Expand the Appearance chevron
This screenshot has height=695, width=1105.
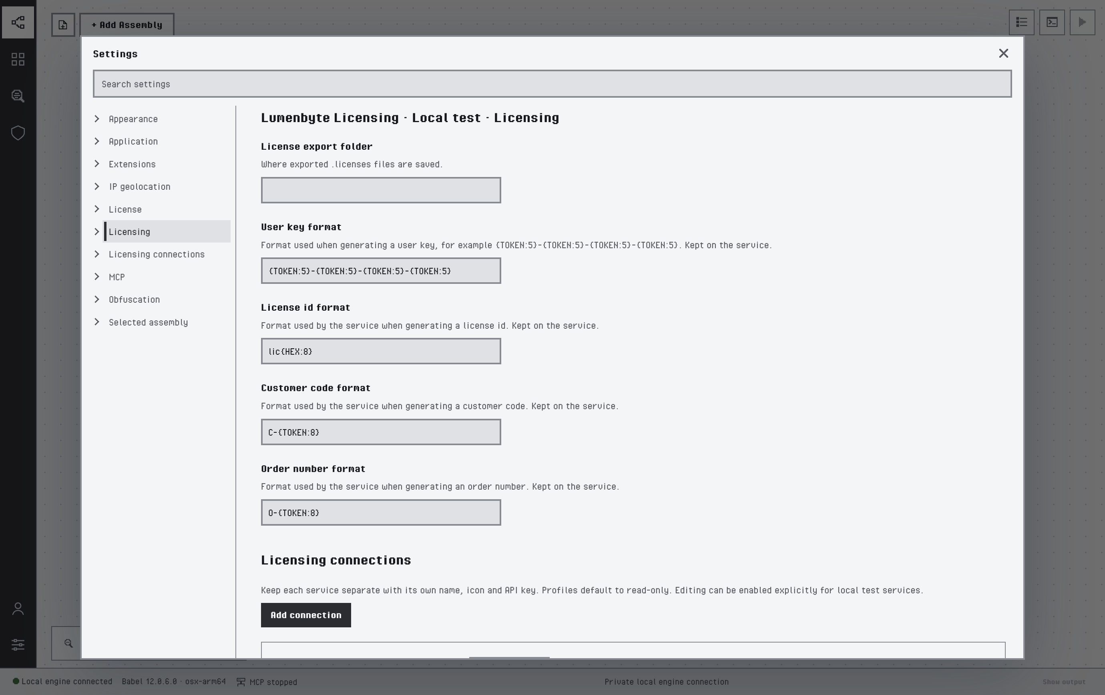coord(97,119)
